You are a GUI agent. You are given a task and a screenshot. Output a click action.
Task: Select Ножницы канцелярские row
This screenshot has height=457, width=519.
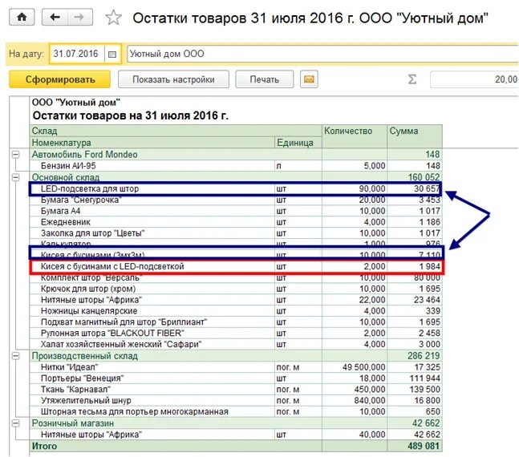click(x=236, y=311)
